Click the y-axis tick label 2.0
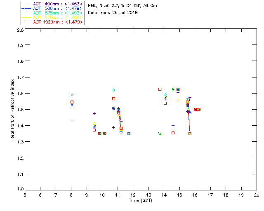 pos(20,30)
